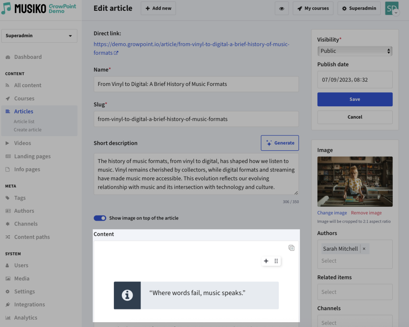The height and width of the screenshot is (327, 409).
Task: Open the Visibility dropdown set to Public
Action: 355,51
